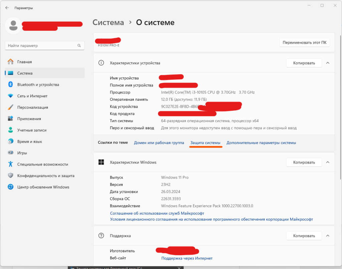Click the Gaming controller icon
Viewport: 342px width, 269px height.
pos(10,153)
